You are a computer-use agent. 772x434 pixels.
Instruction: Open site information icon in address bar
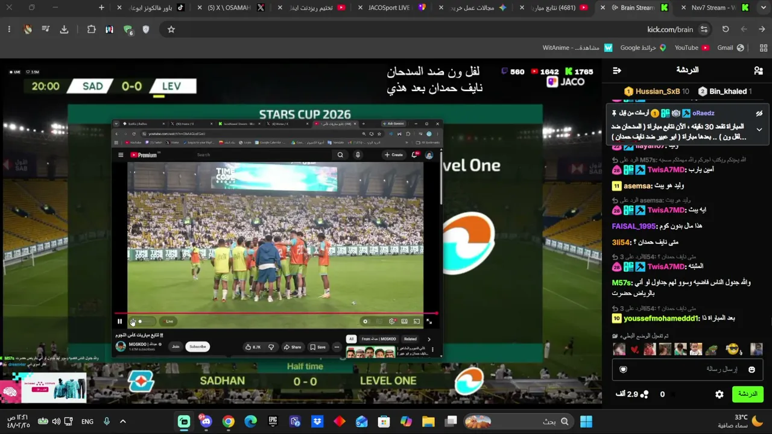pyautogui.click(x=704, y=29)
